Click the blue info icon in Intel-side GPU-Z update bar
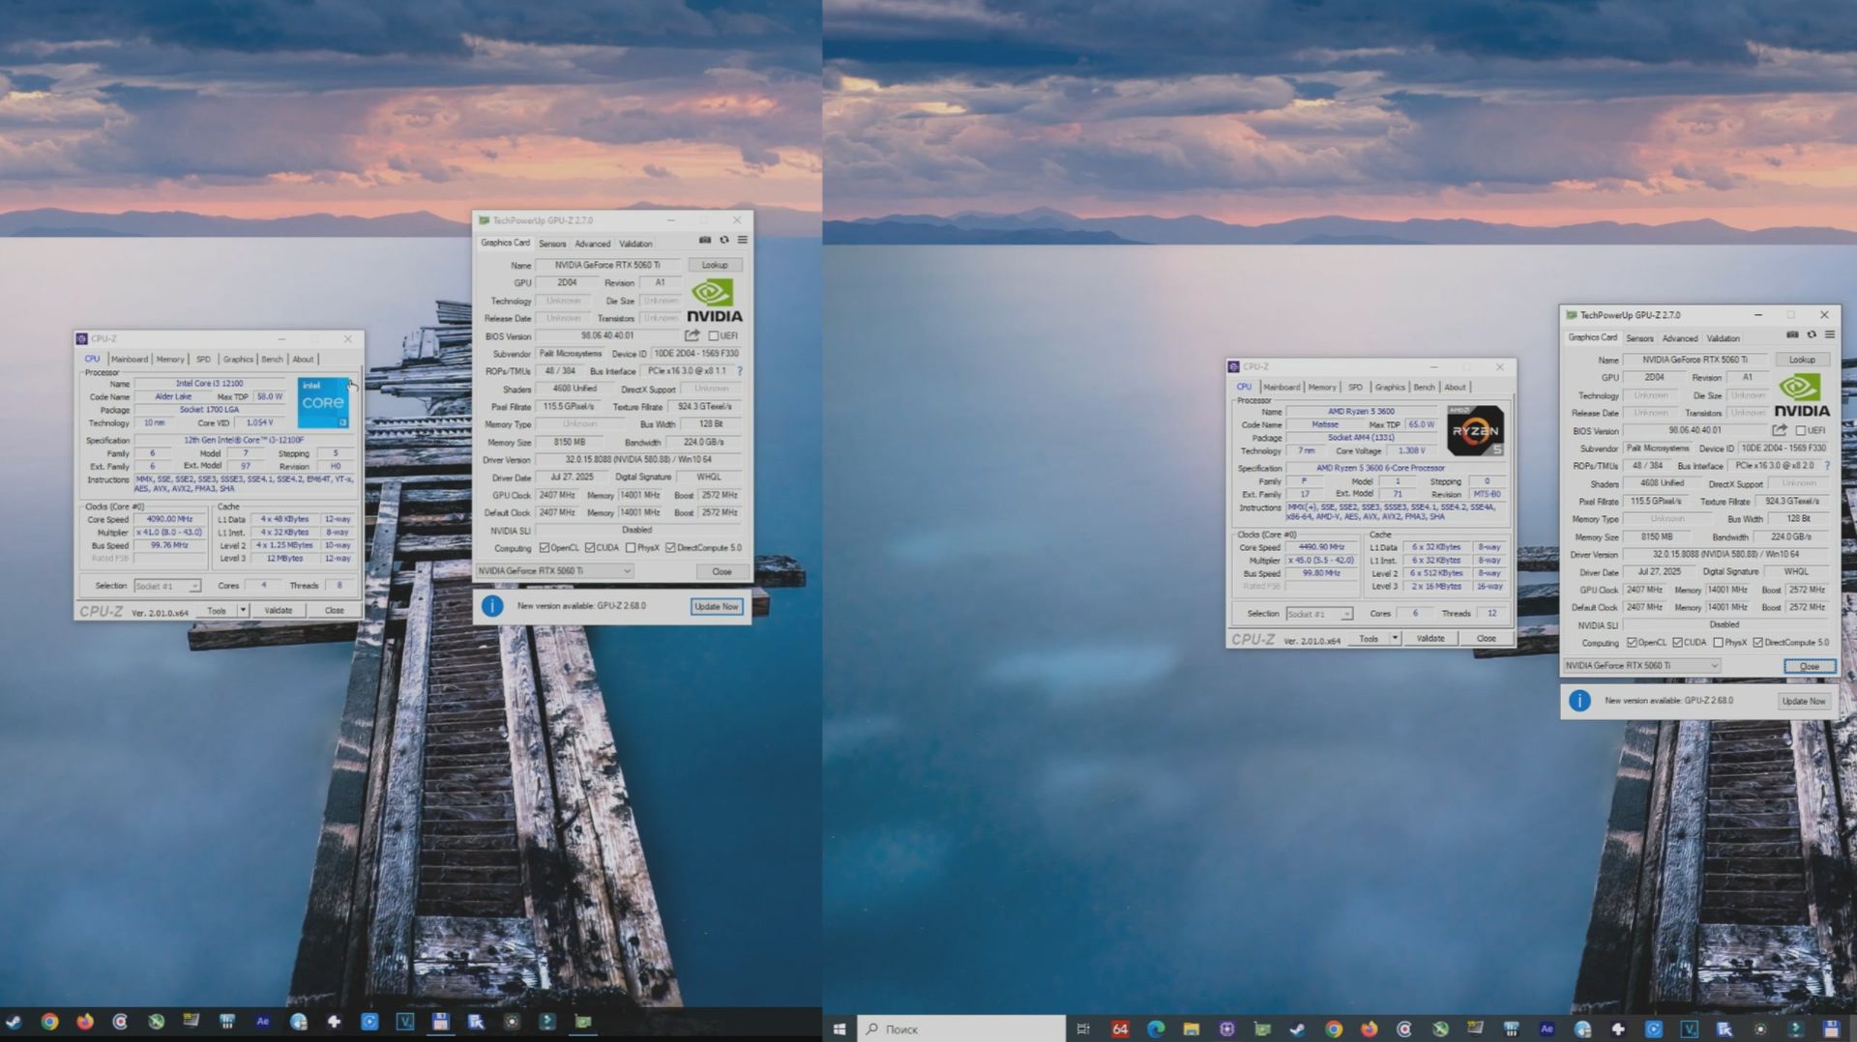 (x=492, y=606)
